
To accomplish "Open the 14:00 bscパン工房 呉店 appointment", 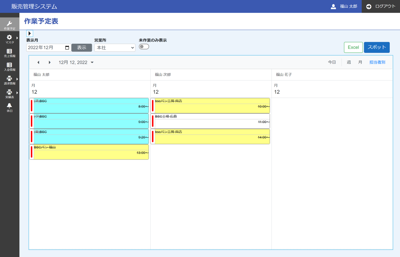I will [x=210, y=136].
